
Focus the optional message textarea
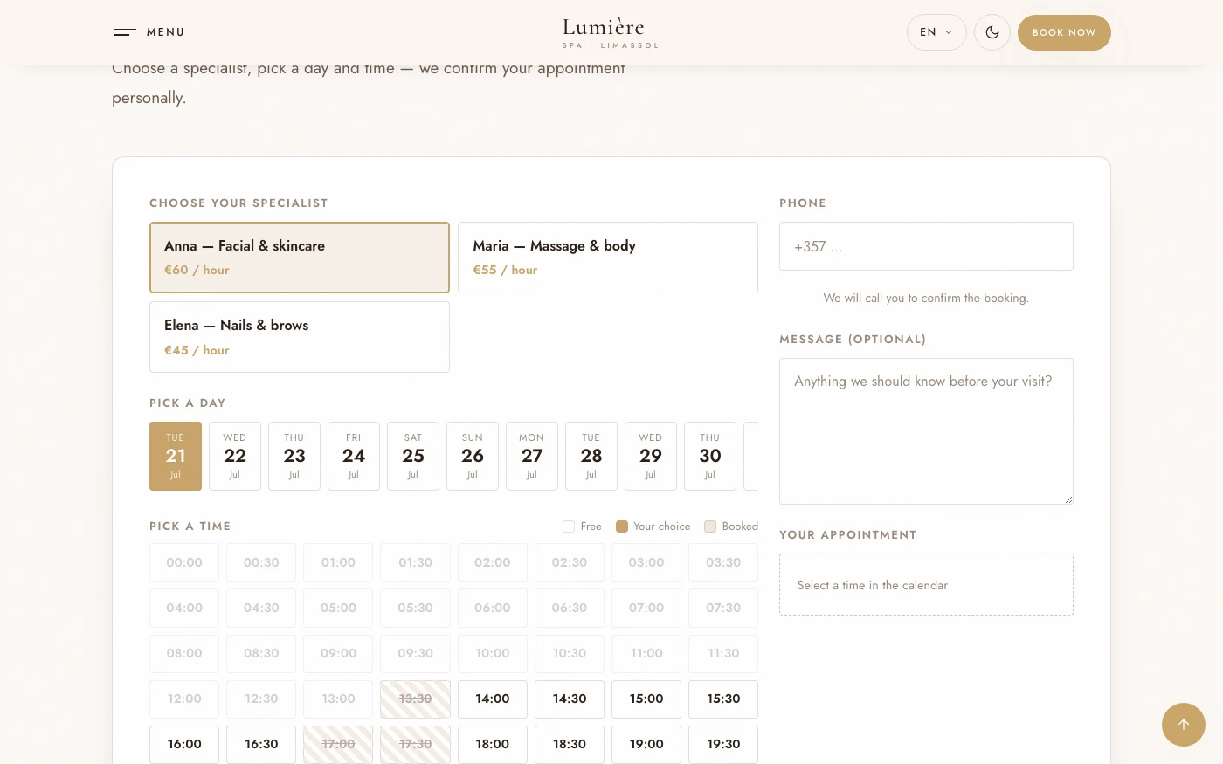926,431
